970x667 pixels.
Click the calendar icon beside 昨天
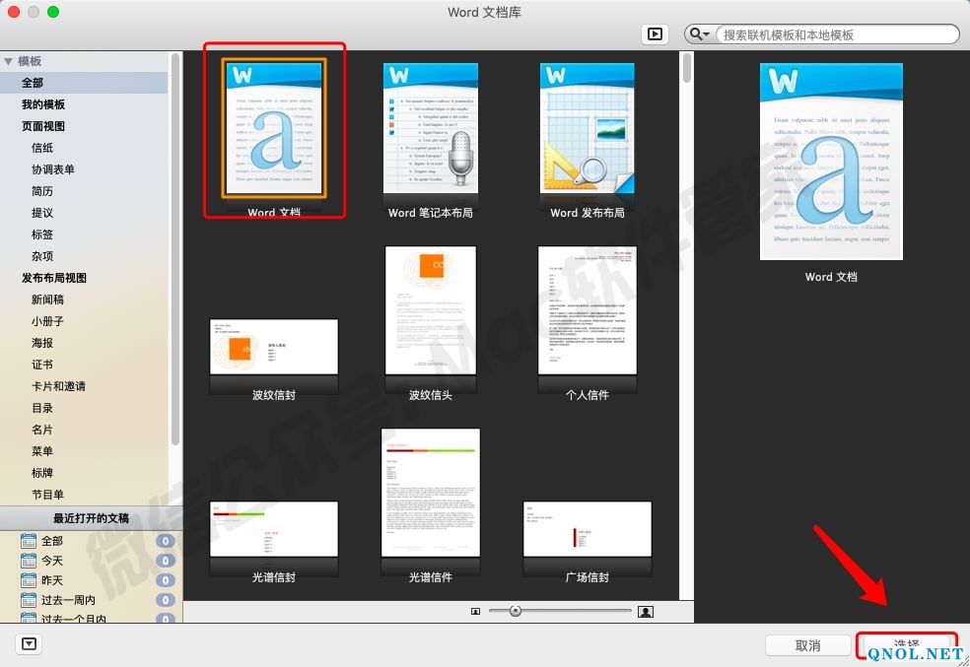coord(29,580)
